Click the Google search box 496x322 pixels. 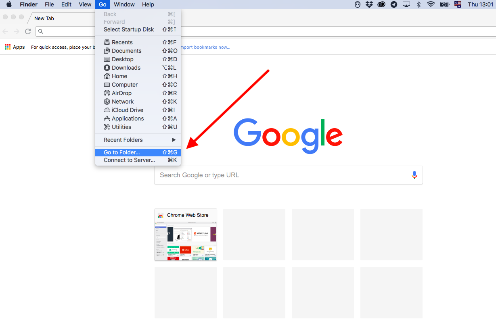pyautogui.click(x=289, y=175)
